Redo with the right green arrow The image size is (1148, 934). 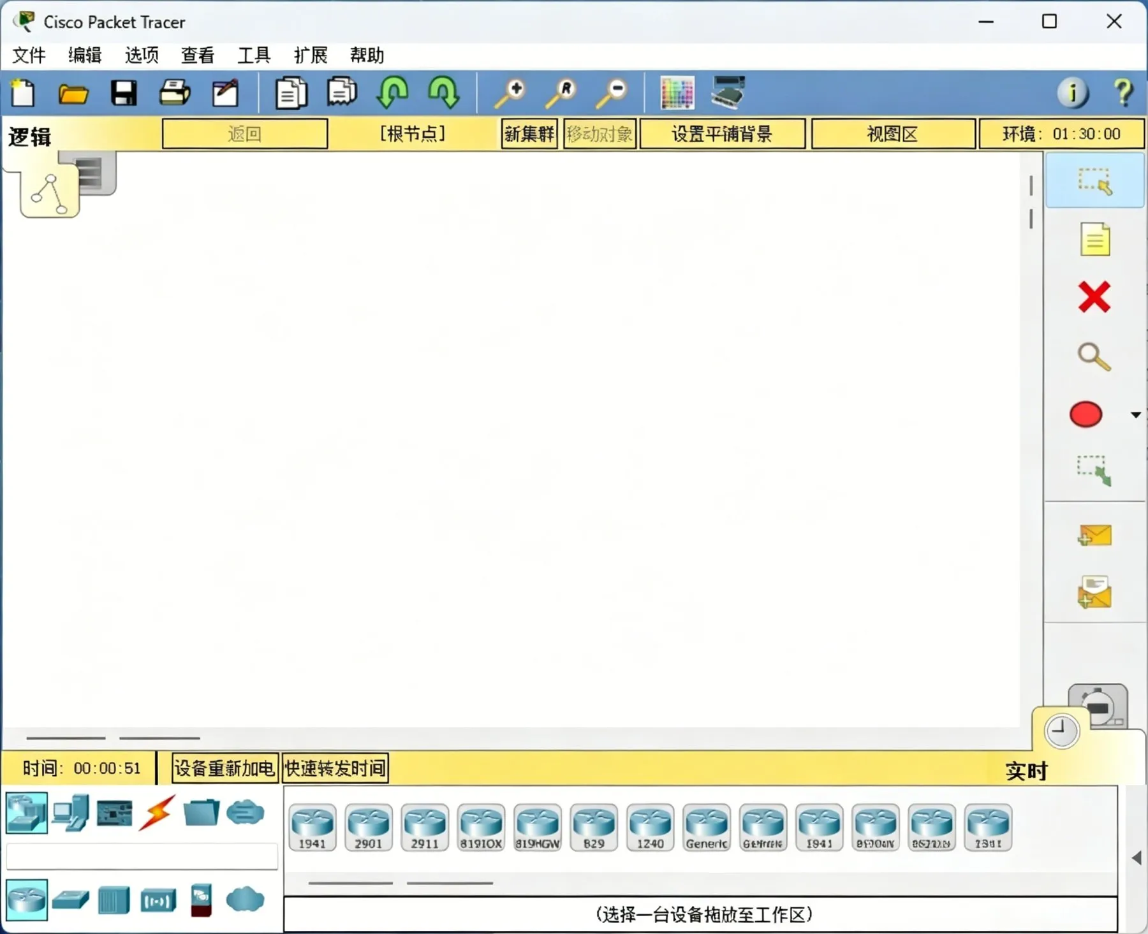tap(443, 93)
